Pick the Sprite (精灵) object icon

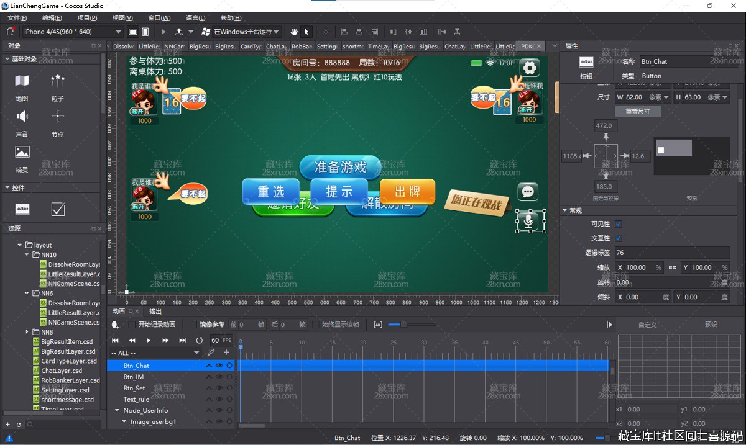pos(22,152)
